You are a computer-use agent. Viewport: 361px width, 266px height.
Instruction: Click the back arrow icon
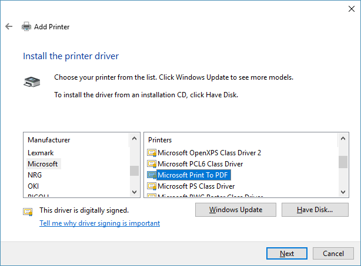[x=9, y=26]
